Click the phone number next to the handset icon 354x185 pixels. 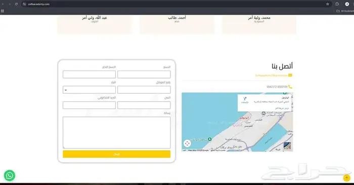click(x=277, y=87)
